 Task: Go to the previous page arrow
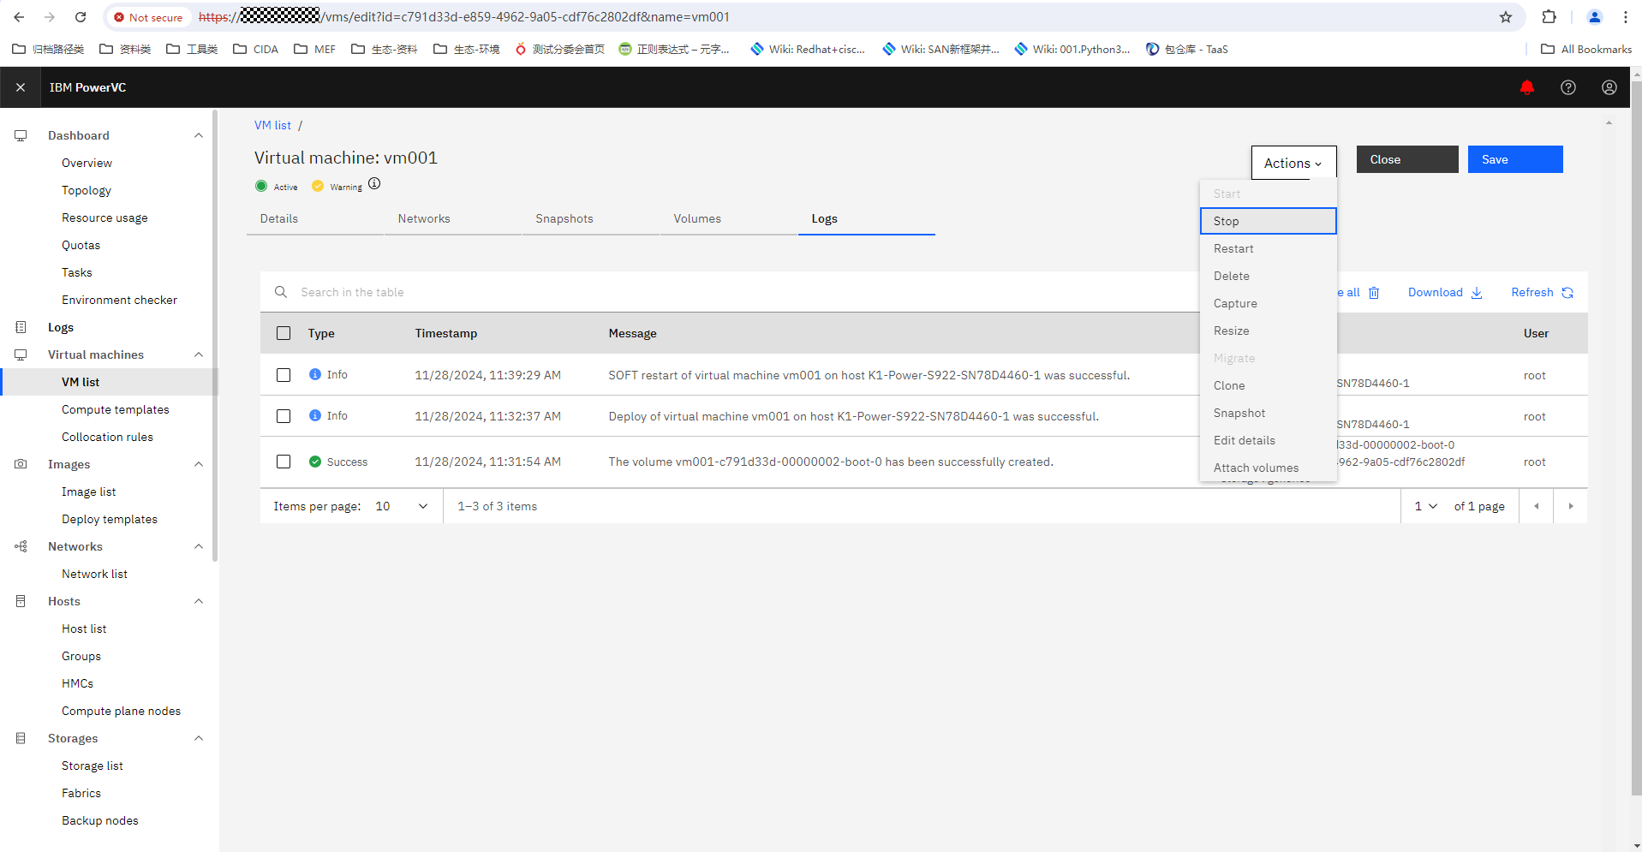[1536, 506]
